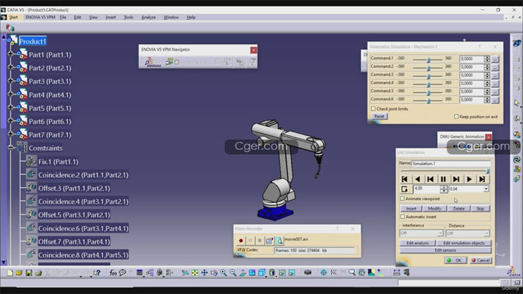The height and width of the screenshot is (294, 523).
Task: Expand the Part1 (Part1.1) tree node
Action: [x=10, y=53]
